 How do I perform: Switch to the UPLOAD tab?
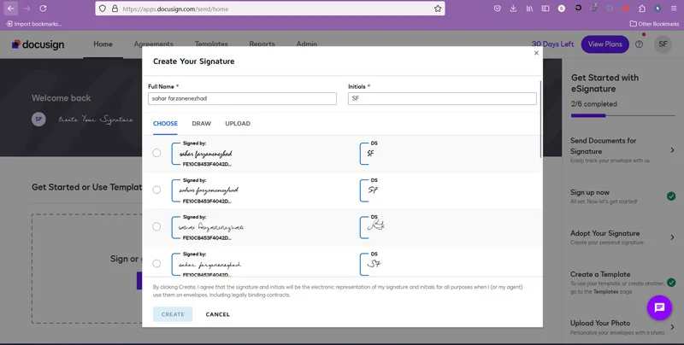coord(238,124)
